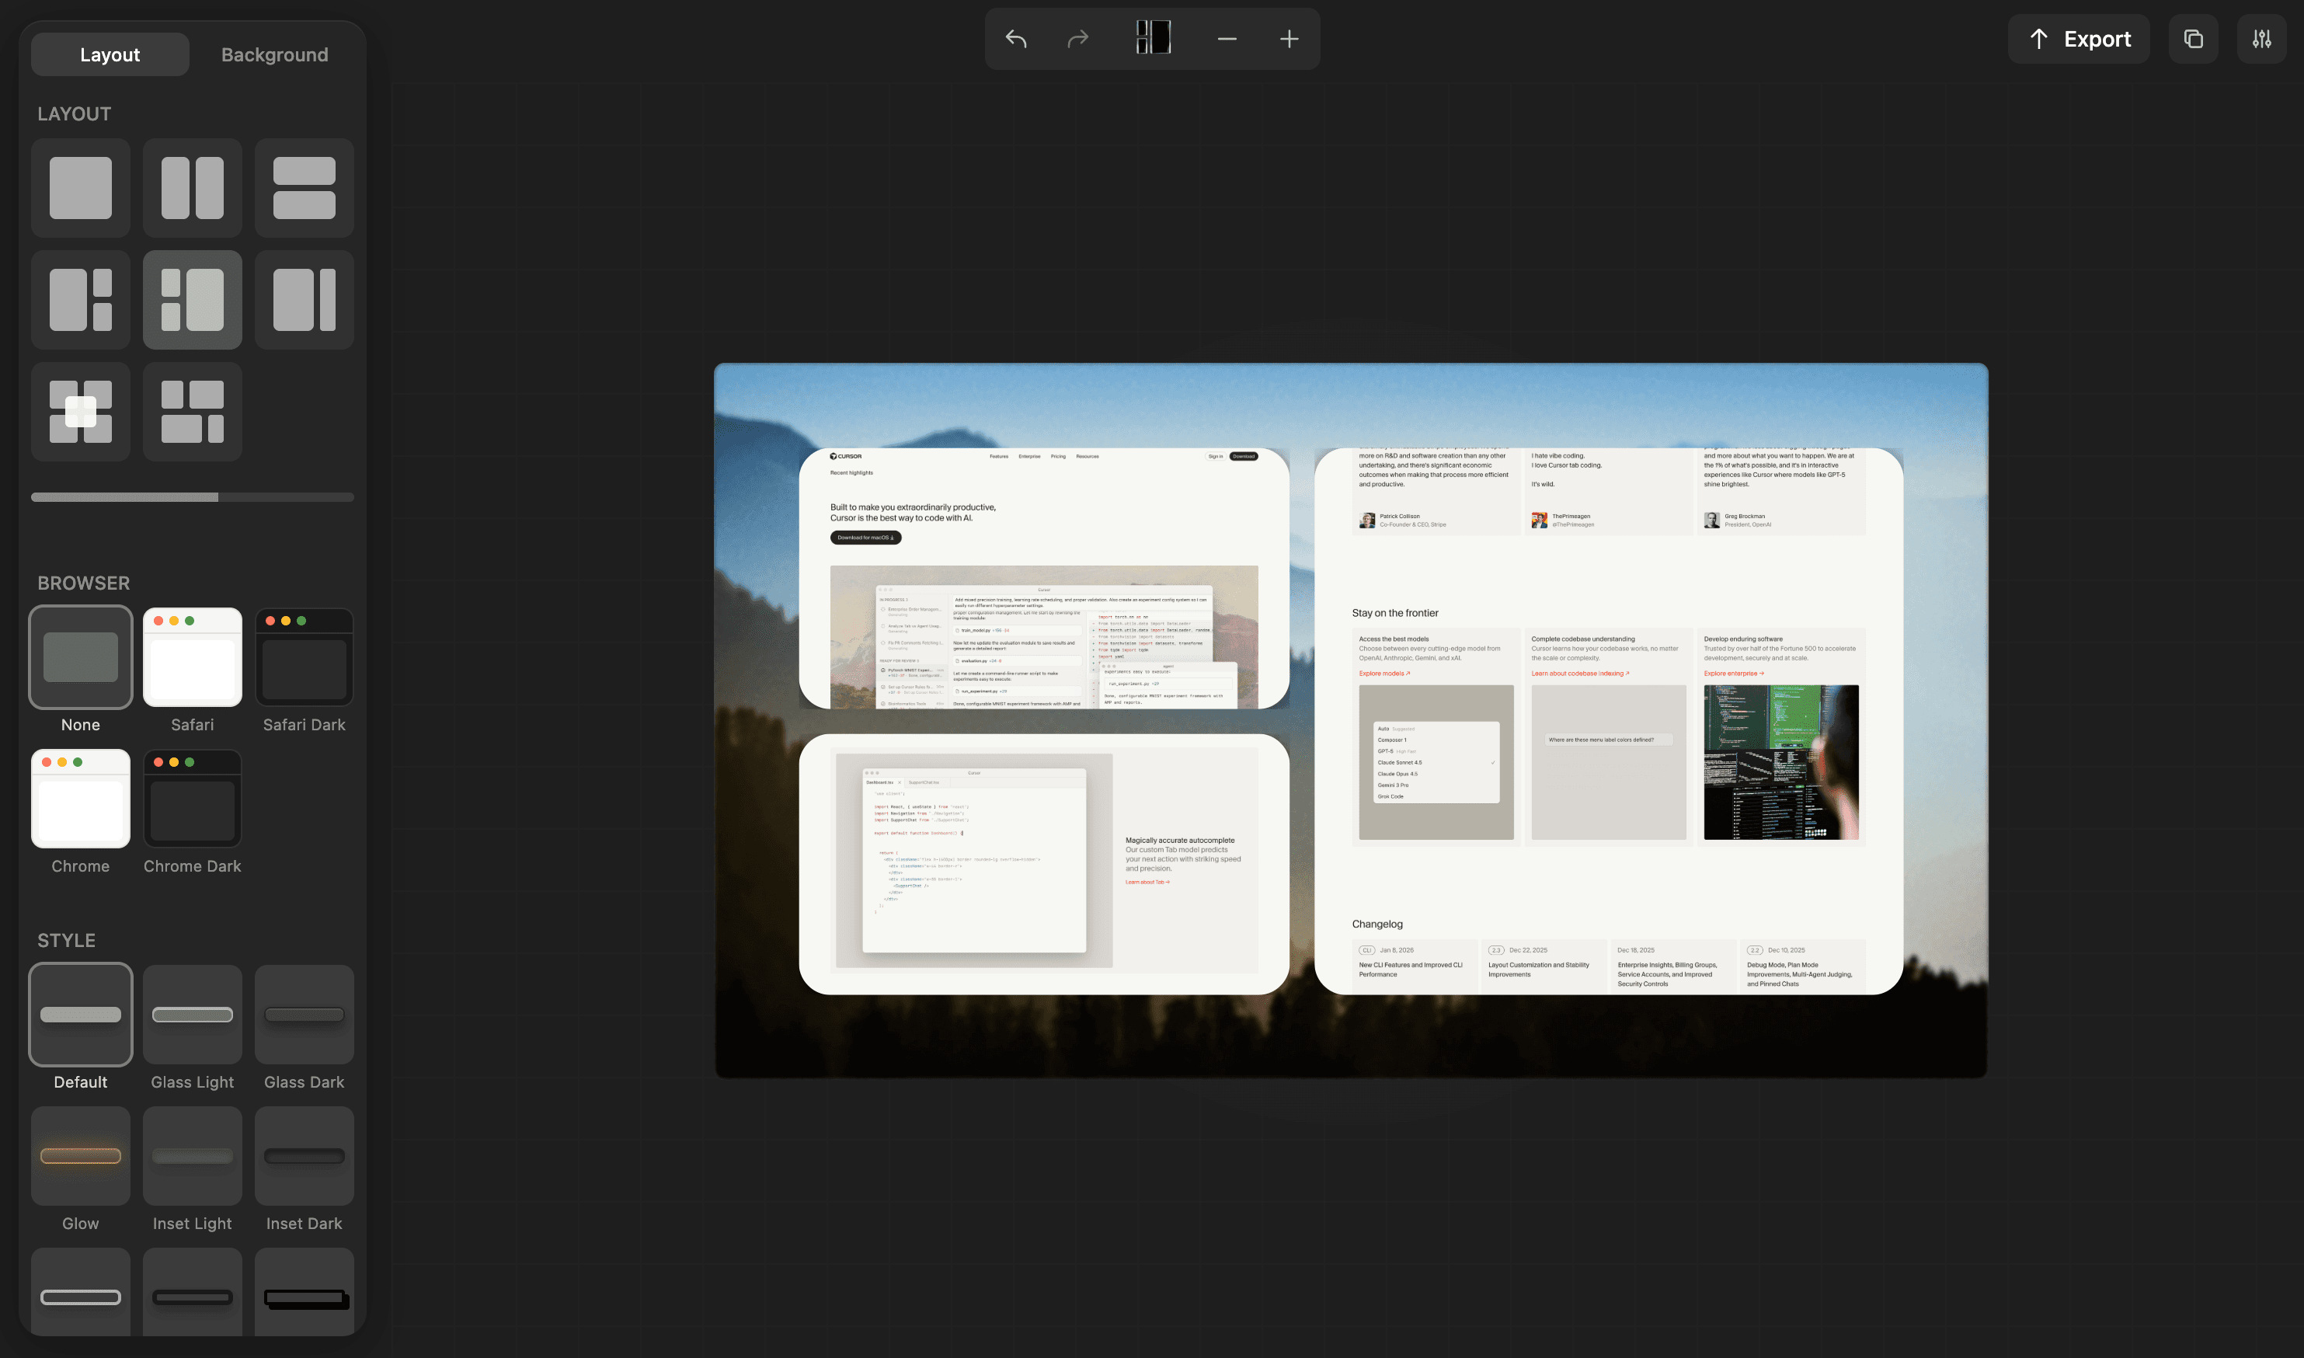Screen dimensions: 2304x1358
Task: Click the Export button
Action: (2078, 38)
